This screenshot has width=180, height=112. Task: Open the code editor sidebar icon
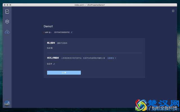7,11
